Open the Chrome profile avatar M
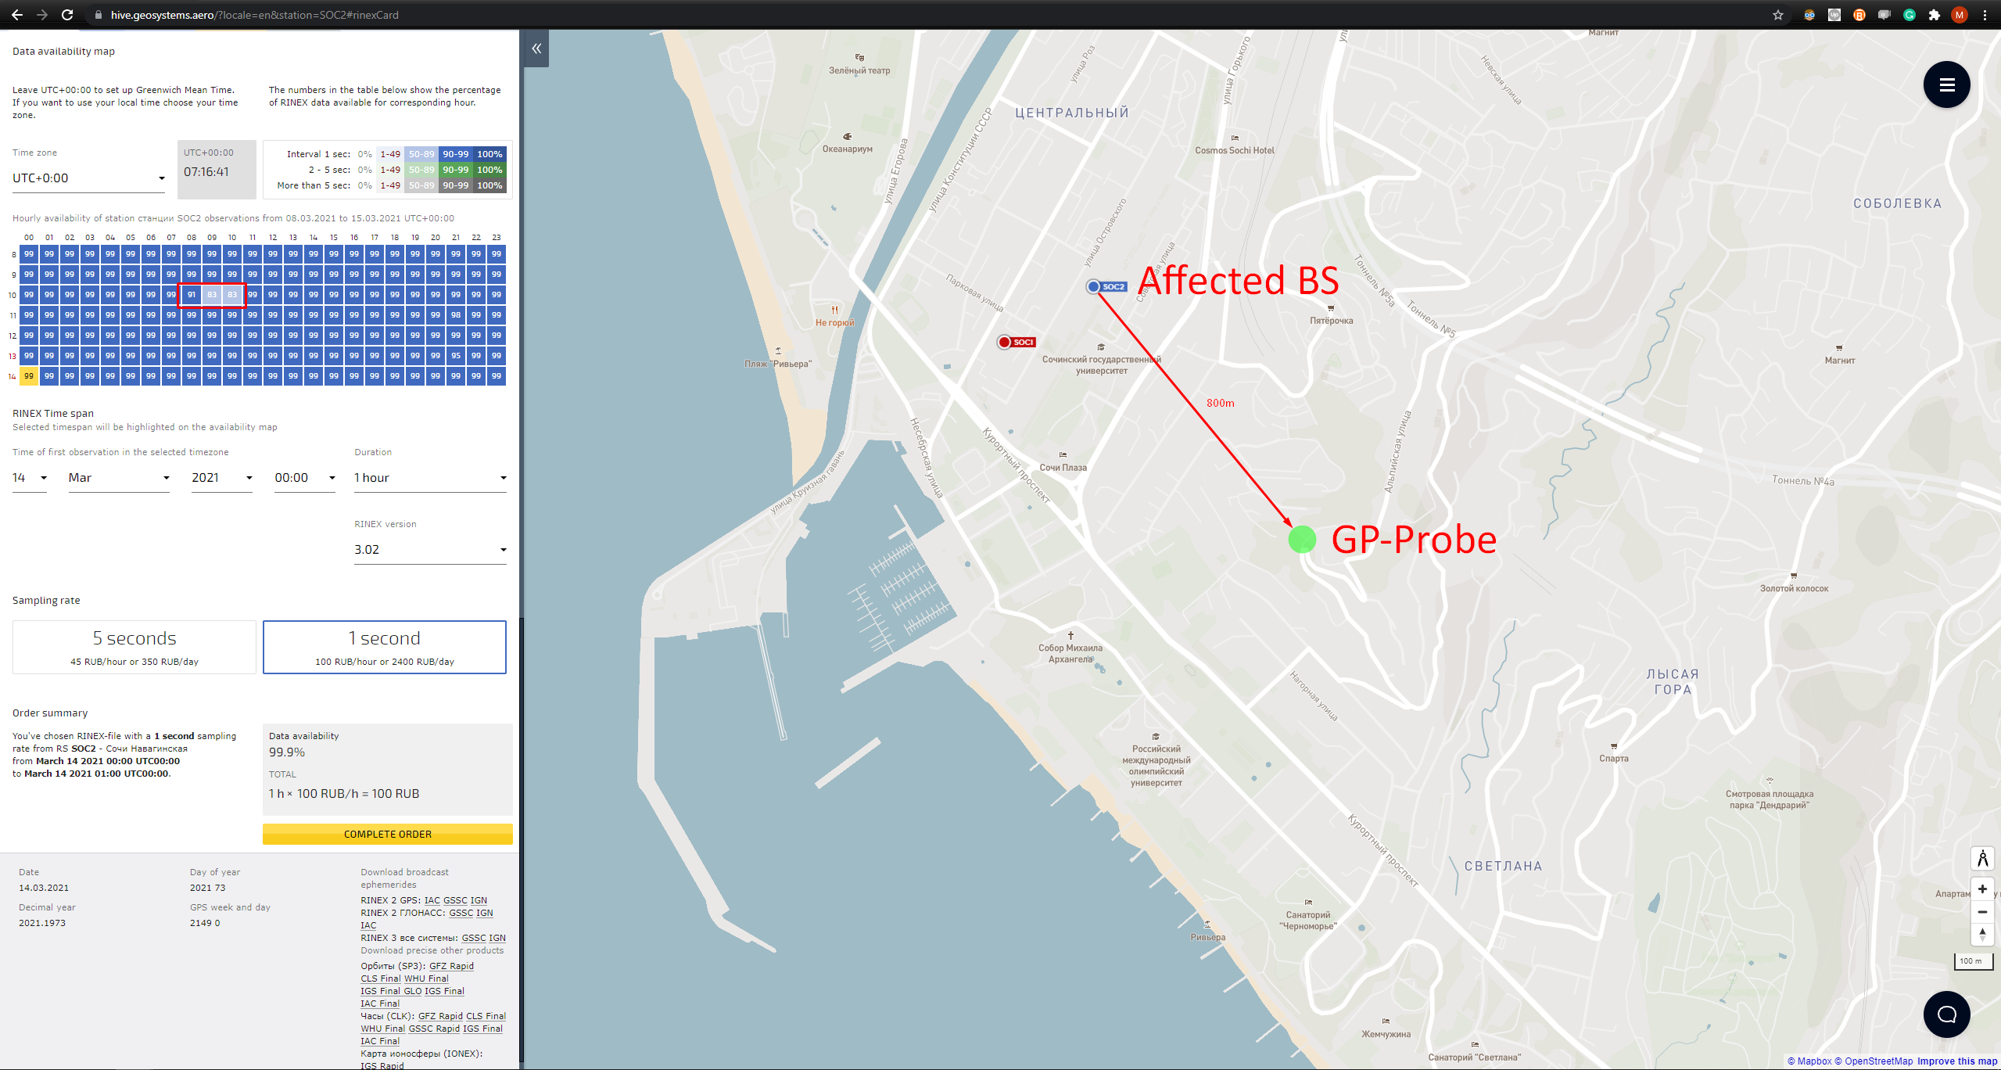 1959,15
